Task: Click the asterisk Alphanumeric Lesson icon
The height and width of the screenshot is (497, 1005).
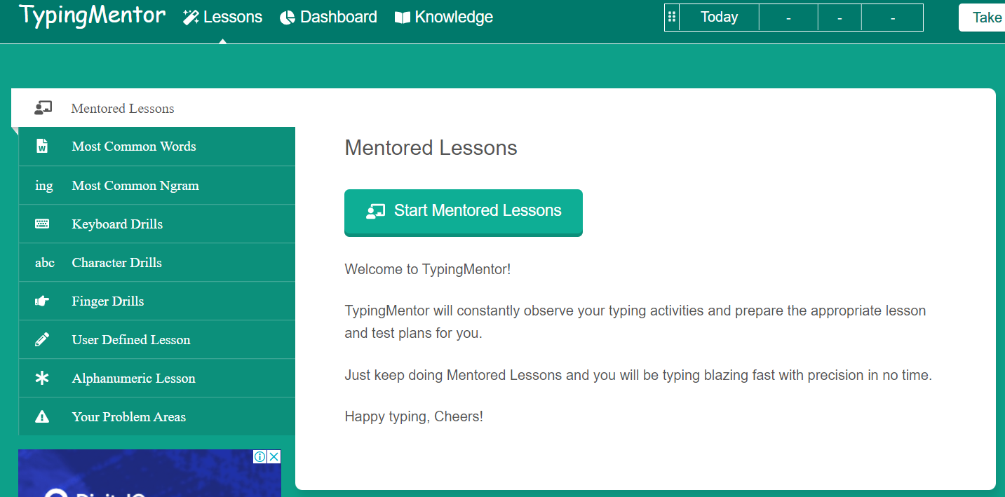Action: (x=42, y=379)
